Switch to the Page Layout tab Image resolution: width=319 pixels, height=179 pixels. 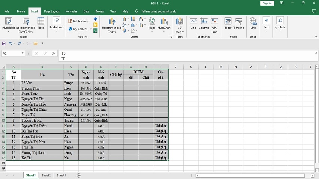(x=52, y=12)
